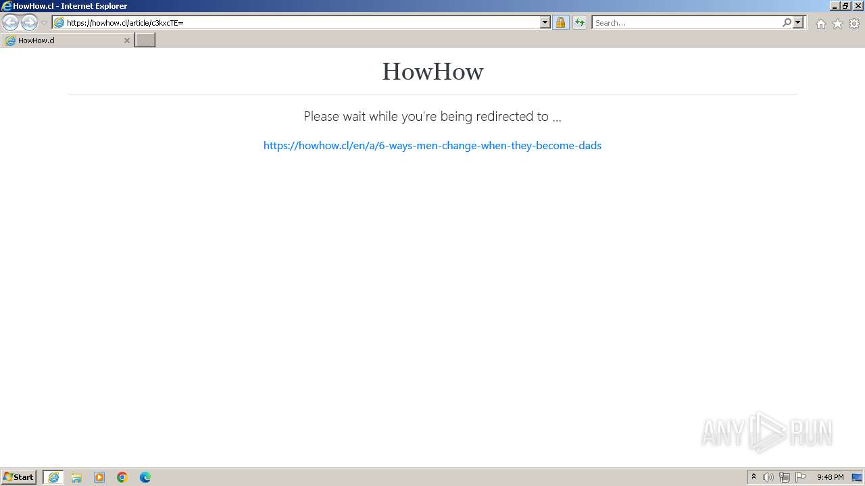View the security lock report icon
This screenshot has height=486, width=865.
(560, 23)
